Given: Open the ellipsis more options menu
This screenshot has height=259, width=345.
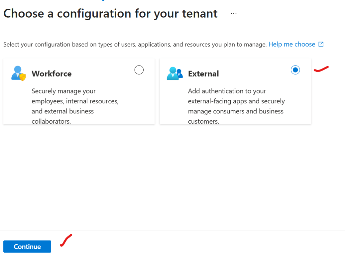Looking at the screenshot, I should [x=234, y=14].
